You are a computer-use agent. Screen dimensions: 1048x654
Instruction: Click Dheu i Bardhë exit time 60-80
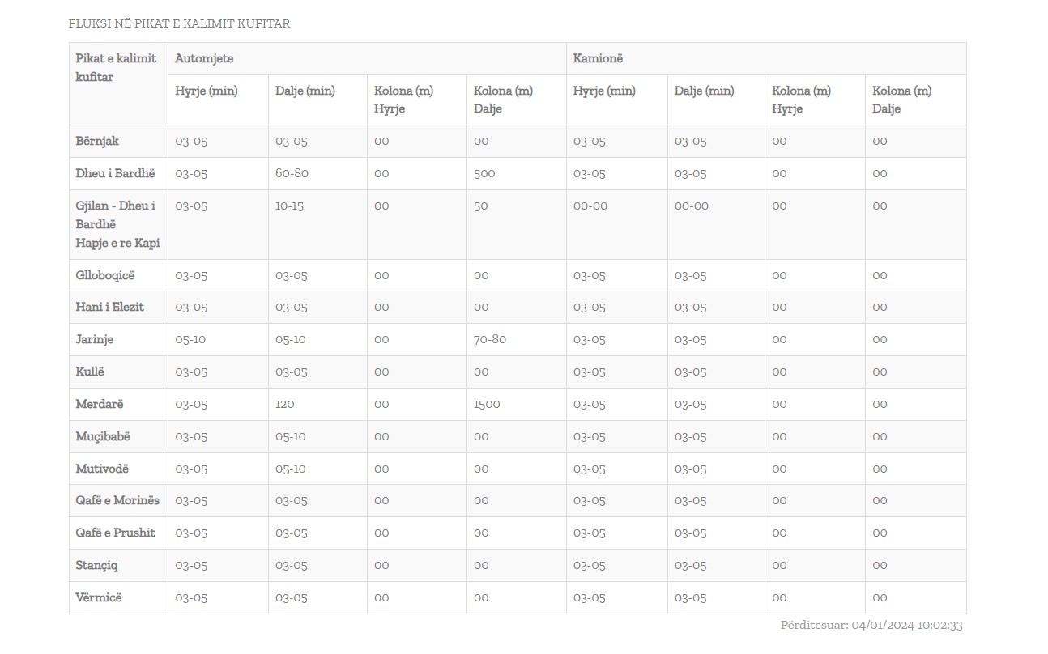point(292,173)
